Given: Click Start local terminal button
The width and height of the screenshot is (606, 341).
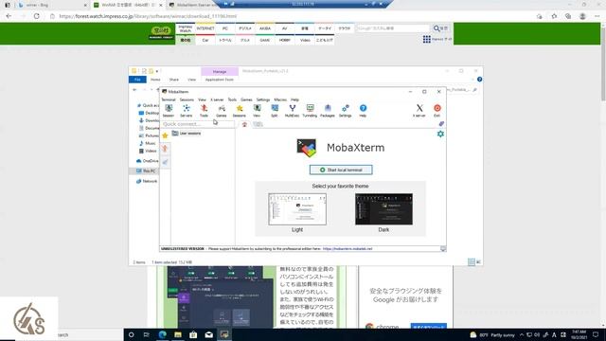Looking at the screenshot, I should [341, 170].
